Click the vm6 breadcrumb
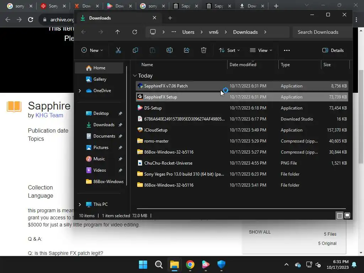The width and height of the screenshot is (364, 273). tap(214, 32)
